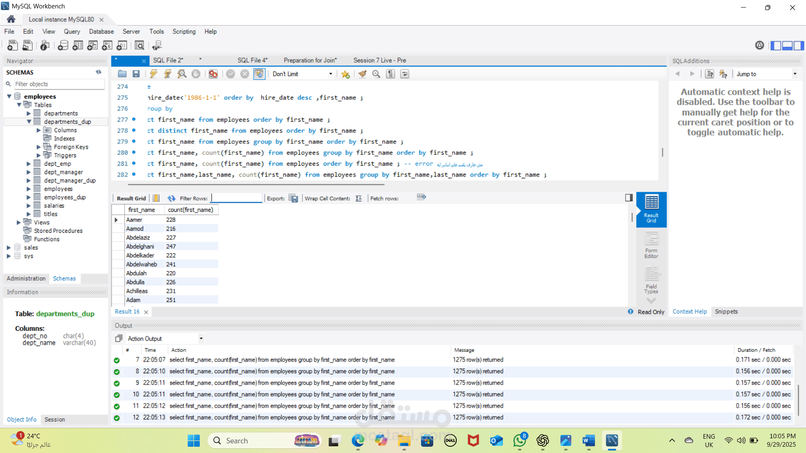Refresh the schemas list icon
This screenshot has width=806, height=453.
pyautogui.click(x=99, y=72)
